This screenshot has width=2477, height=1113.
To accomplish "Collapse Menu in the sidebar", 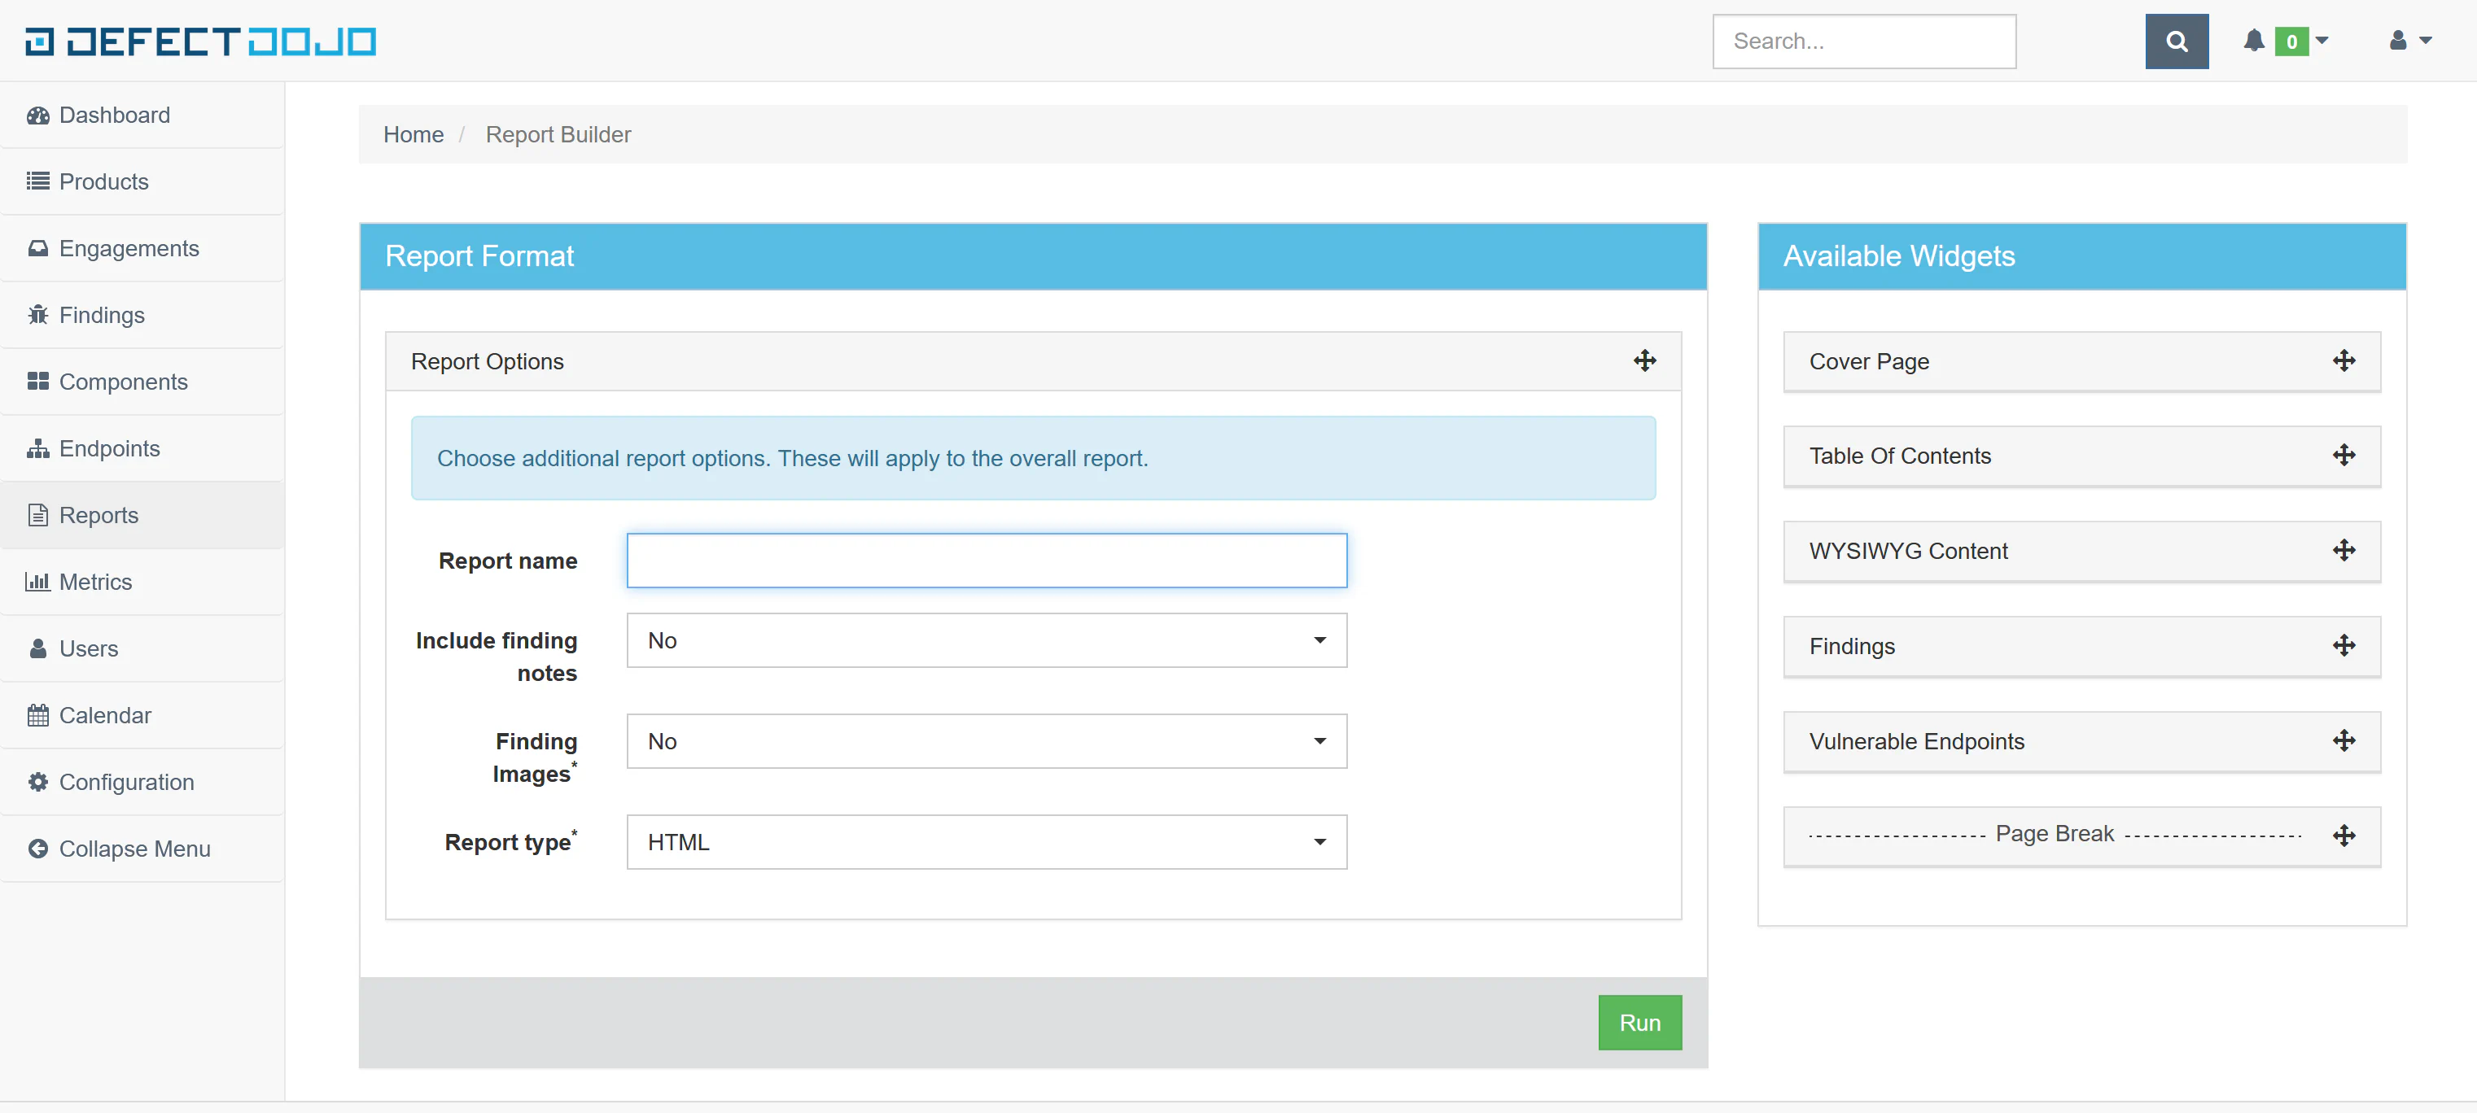I will click(134, 848).
